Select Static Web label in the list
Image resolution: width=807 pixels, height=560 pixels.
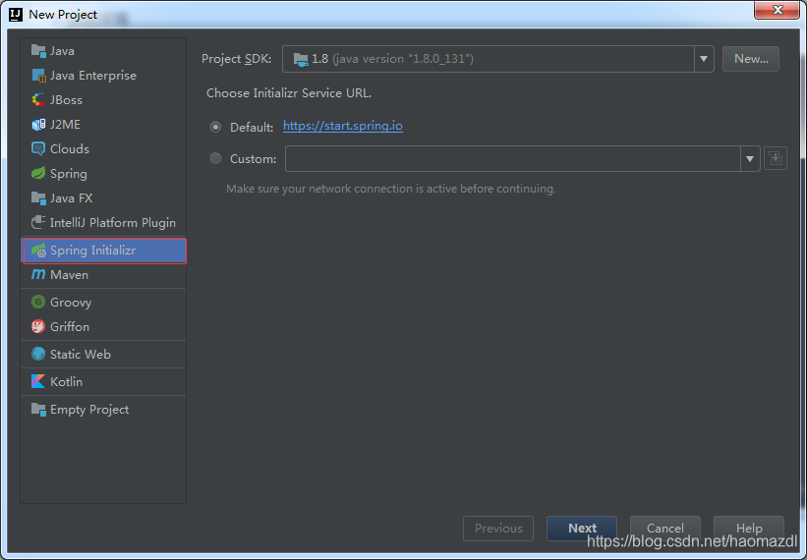81,355
